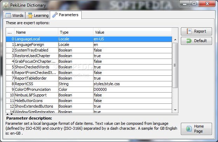
Task: Click the star icon on Learning tab
Action: pos(30,15)
